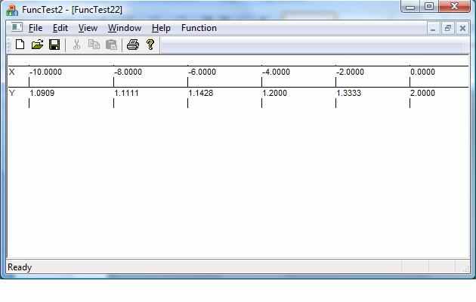Screen dimensions: 476x302
Task: Click the Y value 1.1111
Action: [127, 93]
